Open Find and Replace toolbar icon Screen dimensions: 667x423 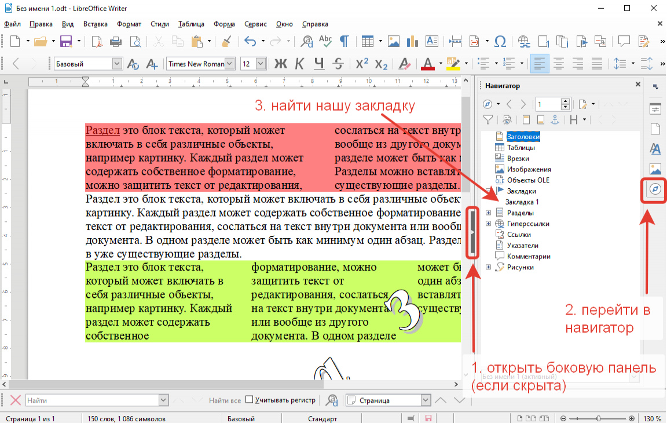pos(306,41)
